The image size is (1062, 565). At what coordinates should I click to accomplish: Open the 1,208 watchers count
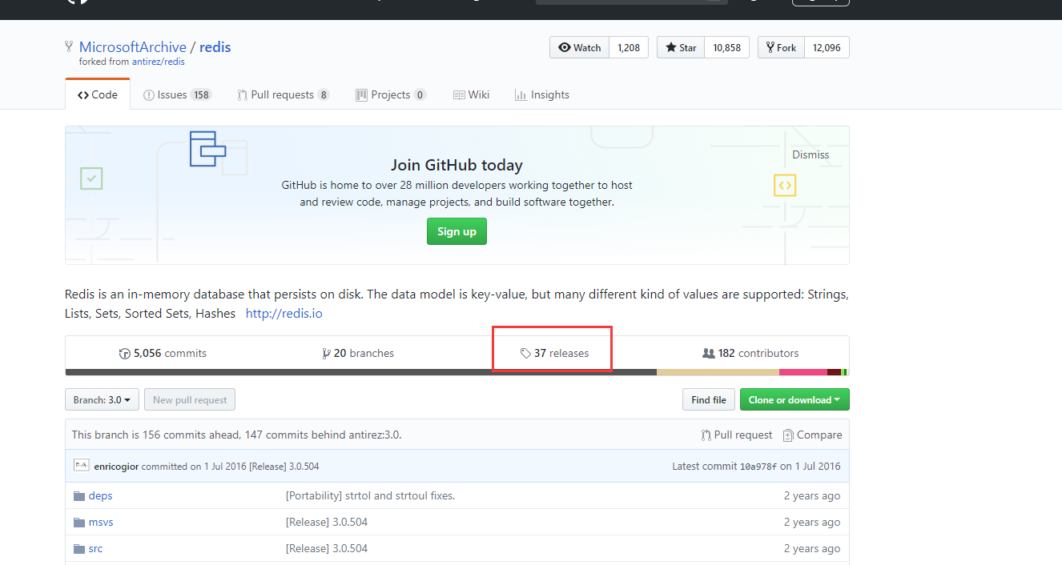coord(629,48)
